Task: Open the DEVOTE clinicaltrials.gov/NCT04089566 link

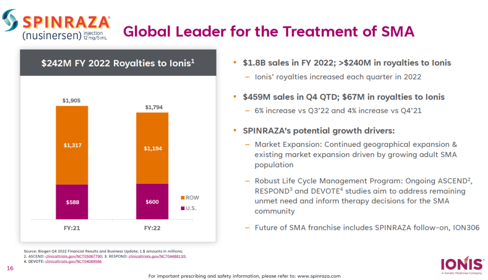Action: click(x=73, y=261)
